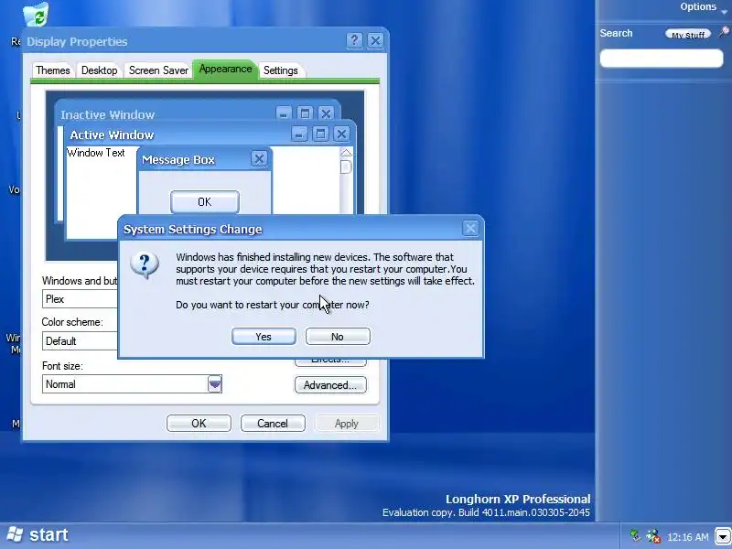Expand the tray arrow next to clock

722,537
